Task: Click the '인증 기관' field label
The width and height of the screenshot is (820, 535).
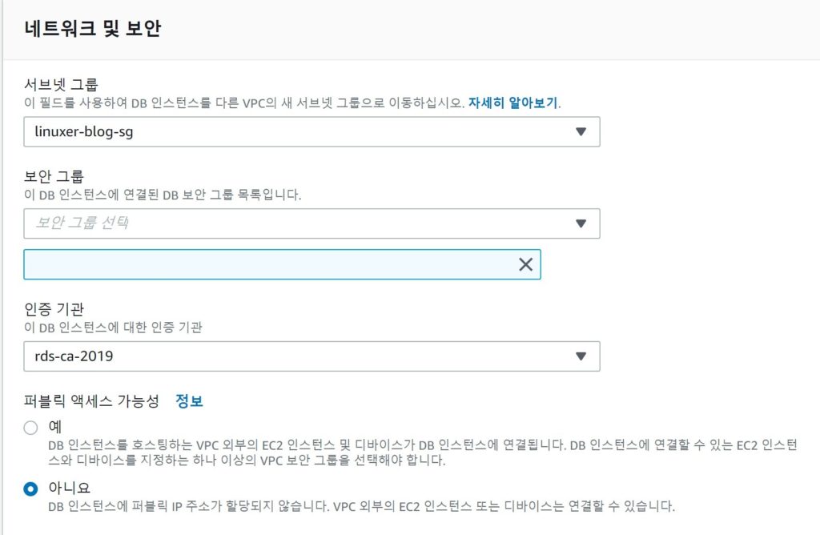Action: click(x=54, y=308)
